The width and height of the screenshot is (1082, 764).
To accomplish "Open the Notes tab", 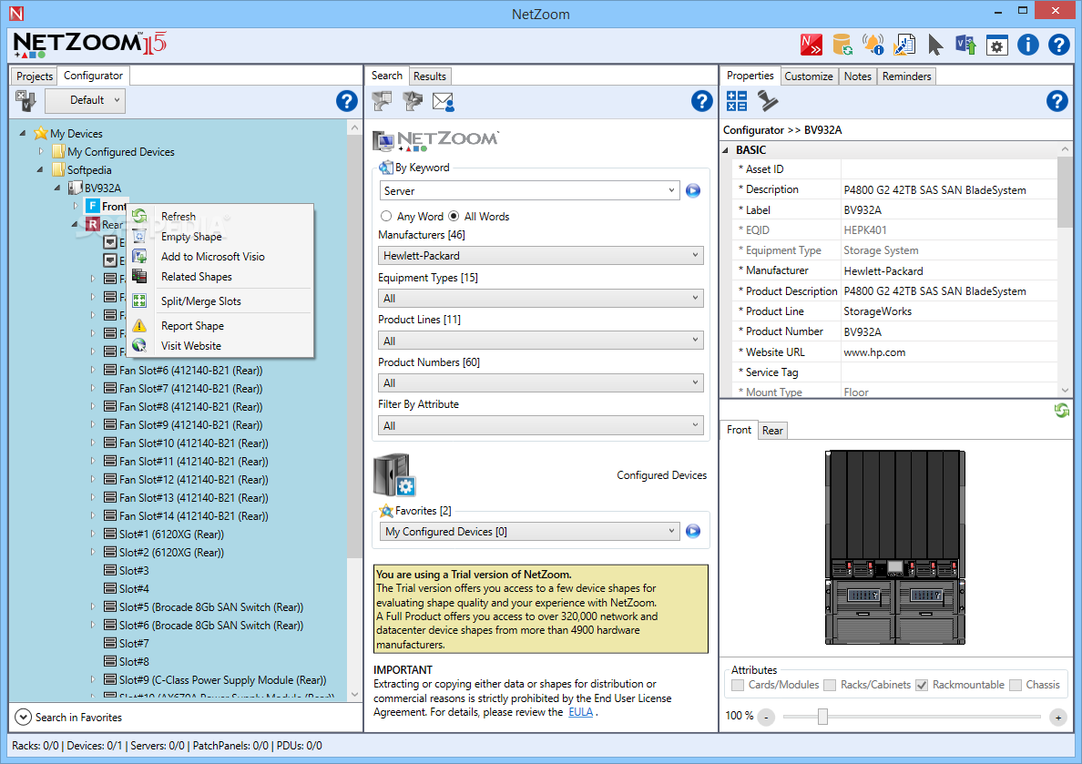I will tap(857, 76).
